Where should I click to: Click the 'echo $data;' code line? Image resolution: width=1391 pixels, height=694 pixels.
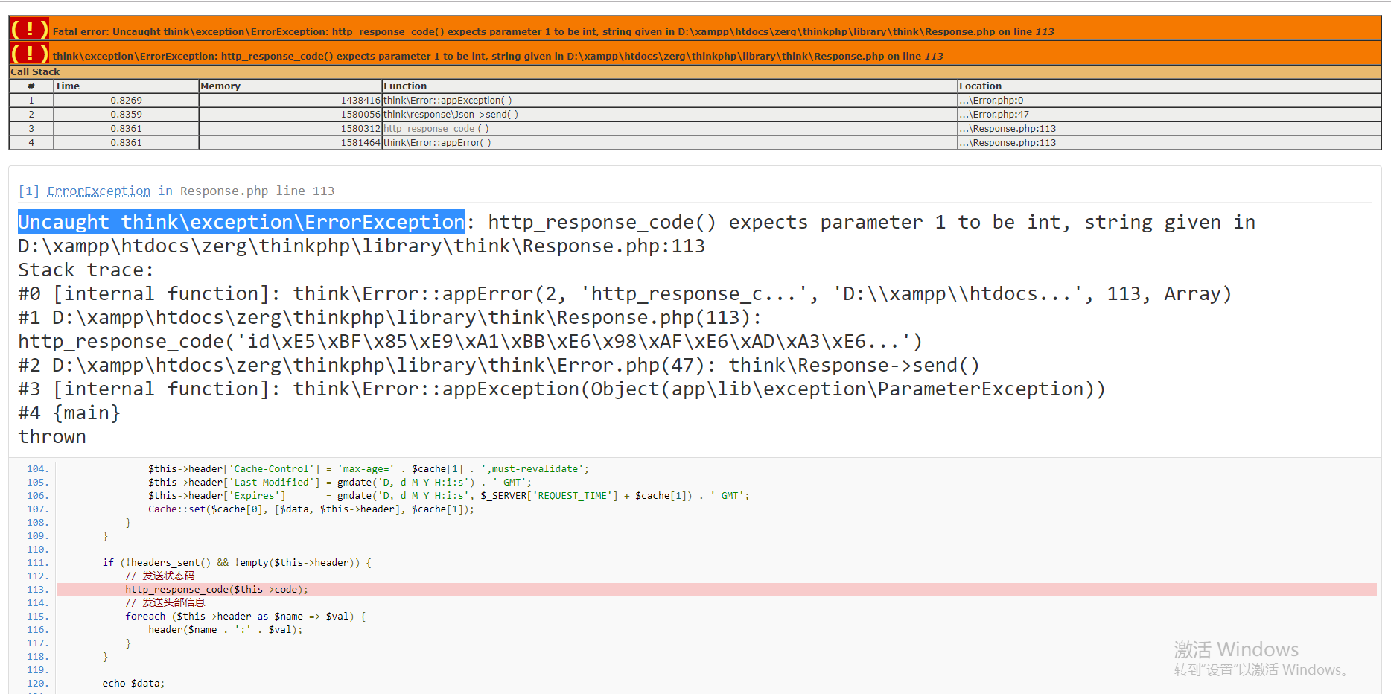coord(133,684)
